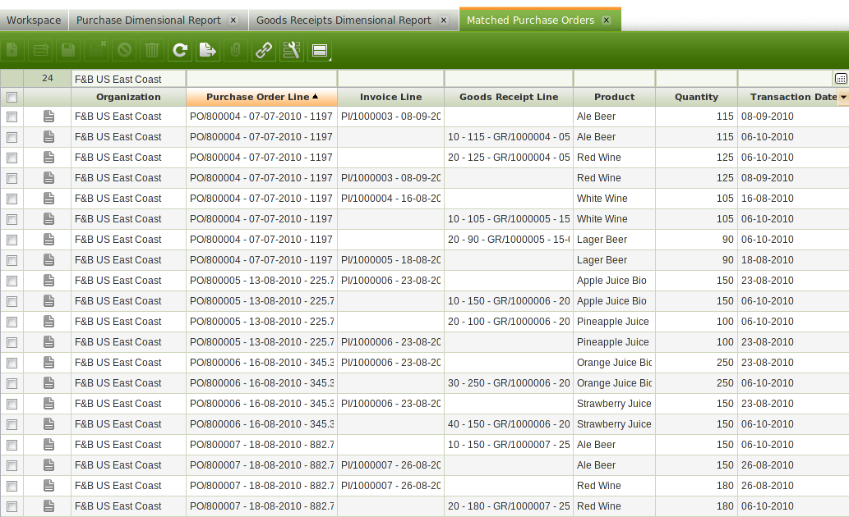Click the Export to spreadsheet icon
This screenshot has height=517, width=849.
(x=207, y=51)
